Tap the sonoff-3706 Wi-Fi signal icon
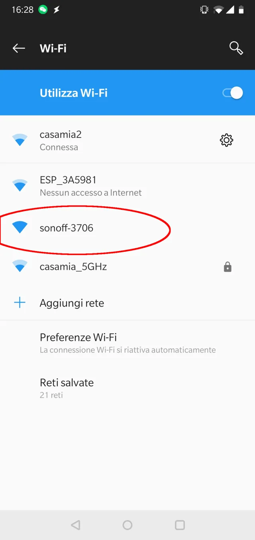This screenshot has width=255, height=540. click(x=20, y=227)
